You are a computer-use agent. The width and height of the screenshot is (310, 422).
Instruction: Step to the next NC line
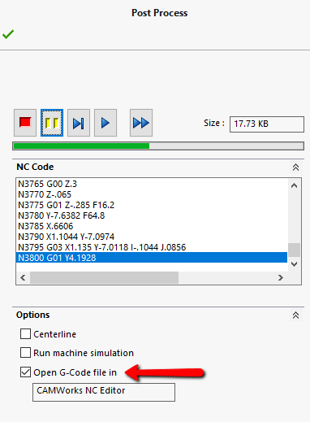click(x=79, y=123)
